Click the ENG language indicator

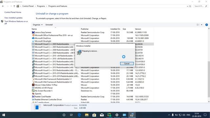pos(188,115)
